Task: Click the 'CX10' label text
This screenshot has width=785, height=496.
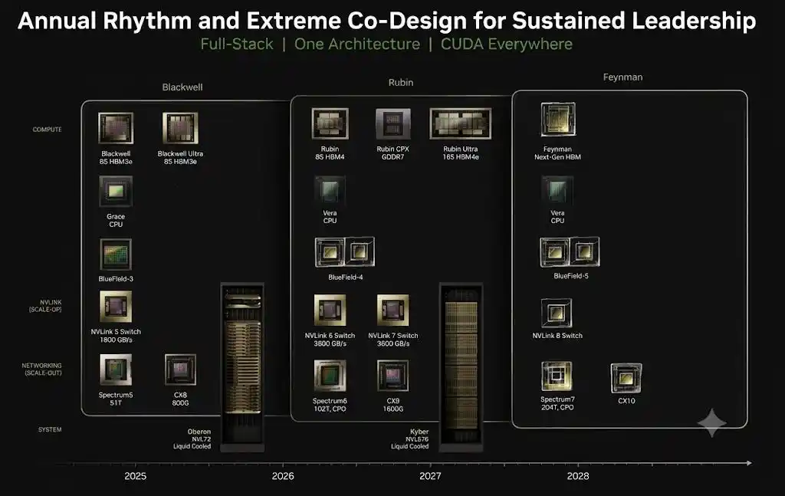Action: coord(626,401)
